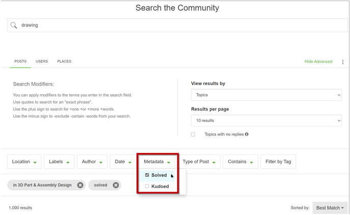Screen dimensions: 350x215
Task: Open the three-dot options menu
Action: pos(342,62)
